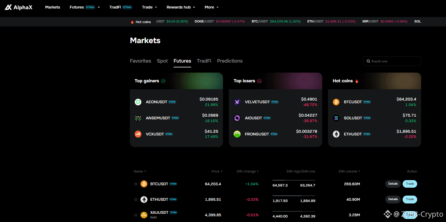This screenshot has height=222, width=446.
Task: Open the Predictions tab
Action: click(230, 61)
